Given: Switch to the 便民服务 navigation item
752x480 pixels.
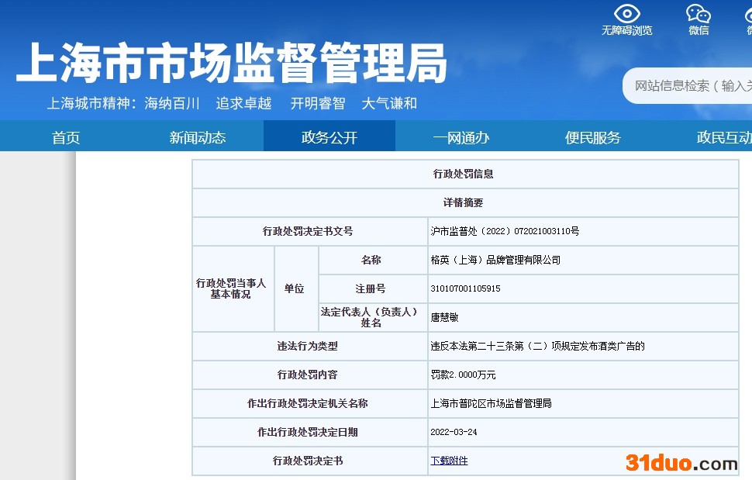Looking at the screenshot, I should coord(593,137).
